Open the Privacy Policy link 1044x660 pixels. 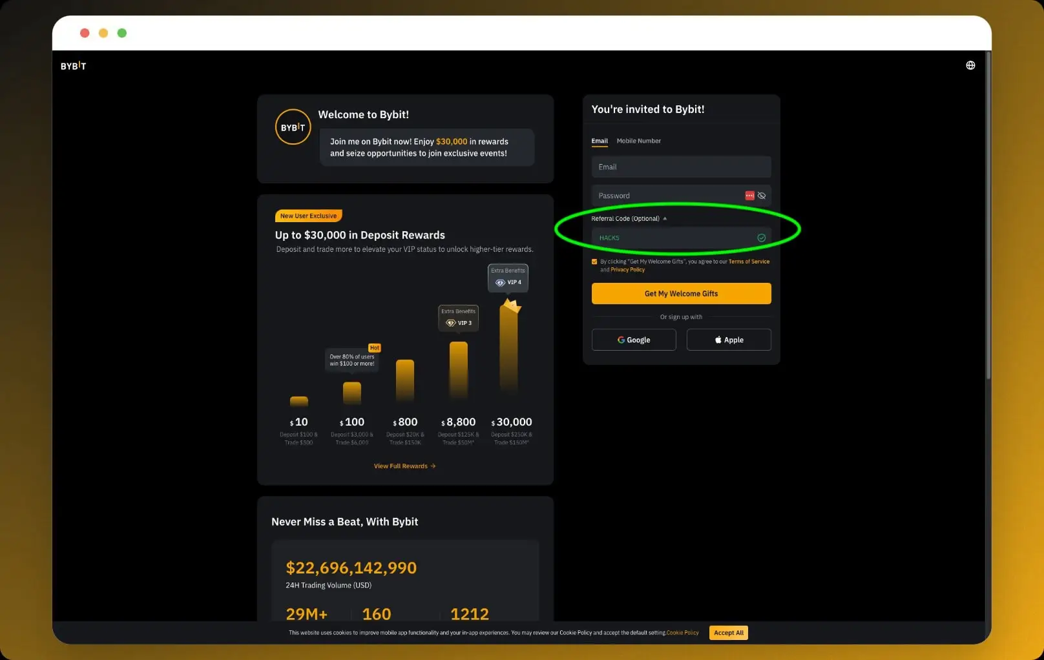[x=628, y=270]
